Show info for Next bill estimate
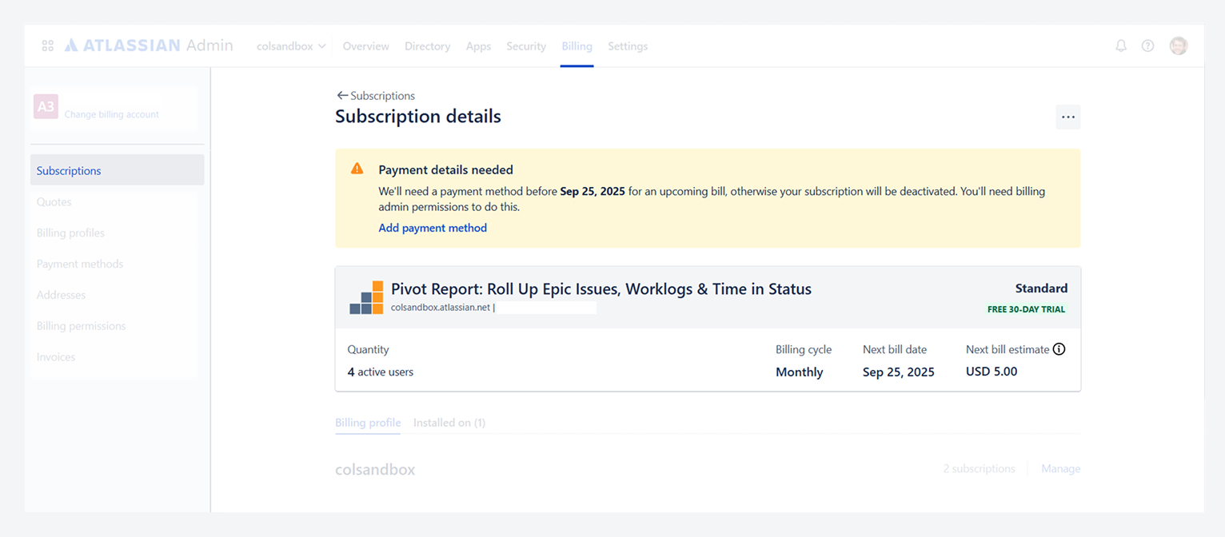1225x537 pixels. click(x=1059, y=349)
